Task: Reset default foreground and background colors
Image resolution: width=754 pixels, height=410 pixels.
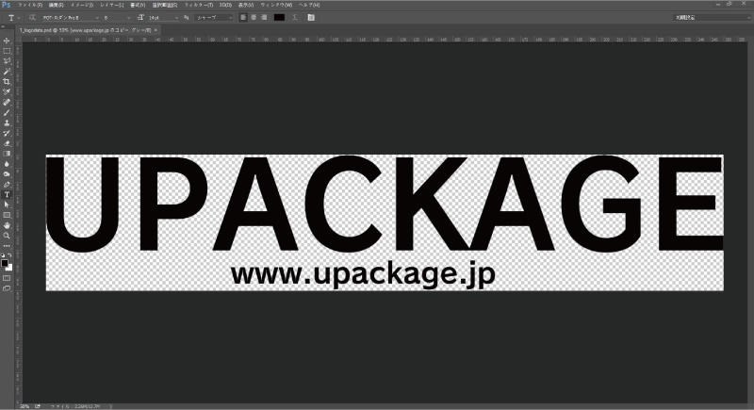Action: [x=4, y=255]
